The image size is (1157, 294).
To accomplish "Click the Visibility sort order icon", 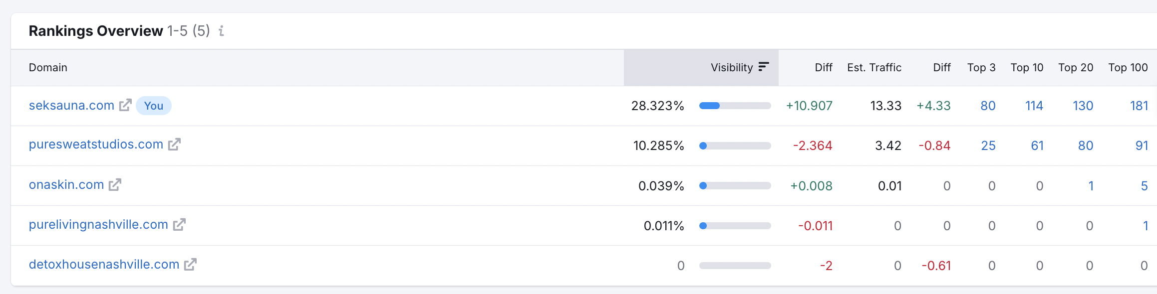I will coord(764,67).
